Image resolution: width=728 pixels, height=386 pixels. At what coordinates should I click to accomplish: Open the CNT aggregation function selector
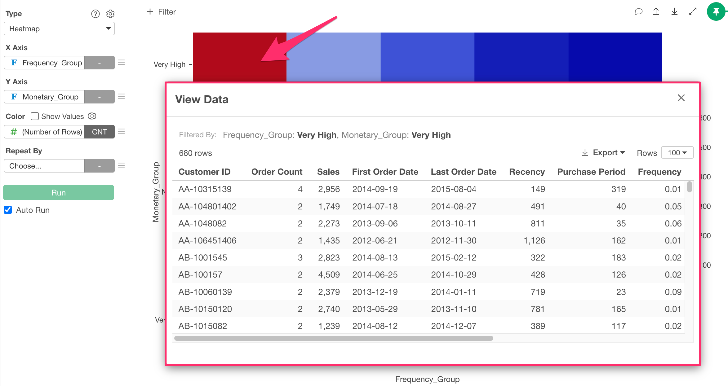pyautogui.click(x=99, y=132)
